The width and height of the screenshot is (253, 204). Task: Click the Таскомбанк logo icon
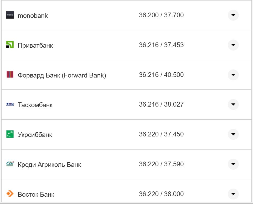click(10, 104)
